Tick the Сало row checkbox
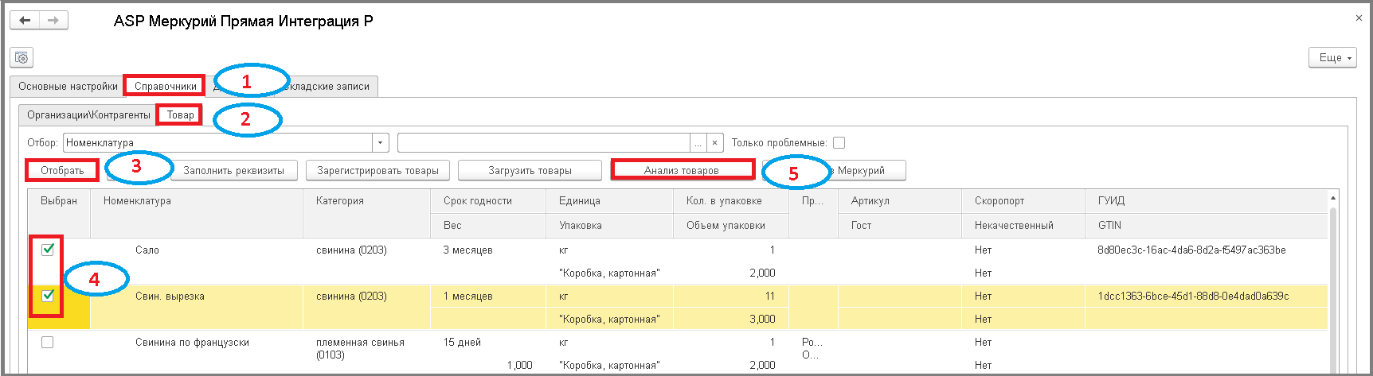 click(x=48, y=250)
